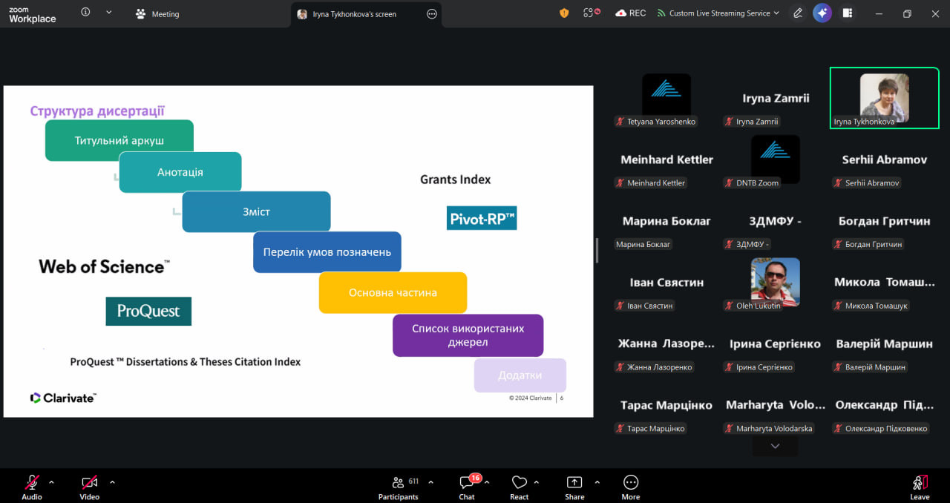
Task: Unmute the Audio microphone
Action: pos(32,482)
